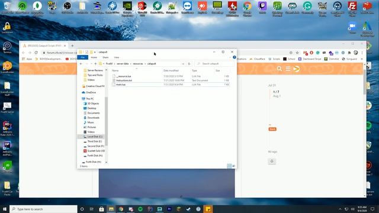
Task: Click taskbar search box
Action: (43, 209)
